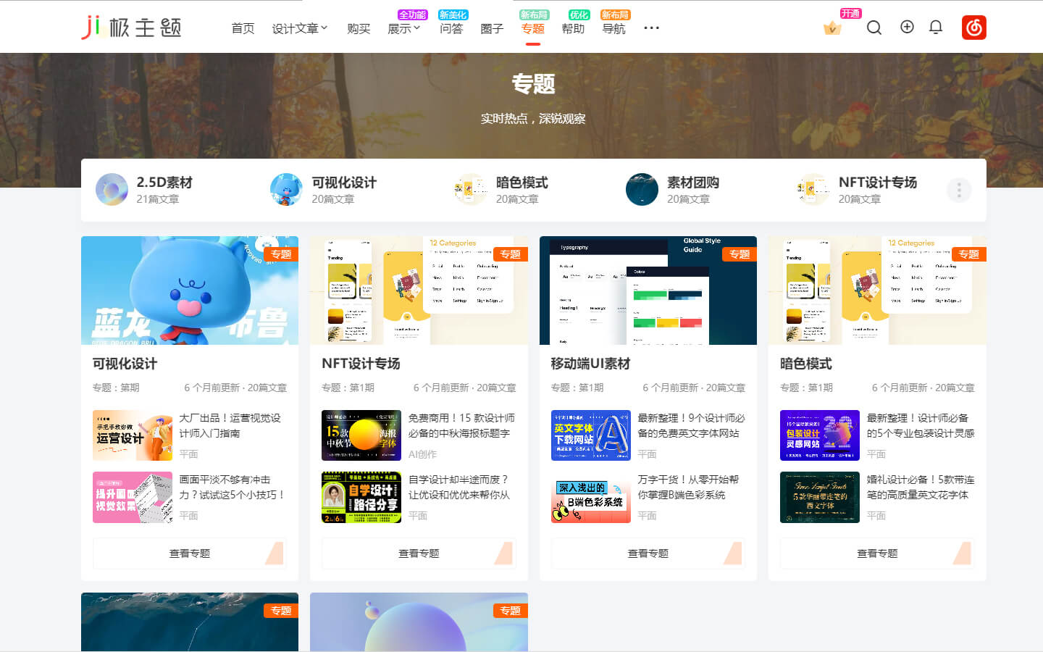Viewport: 1043px width, 652px height.
Task: Click the 极主题 site logo
Action: 131,28
